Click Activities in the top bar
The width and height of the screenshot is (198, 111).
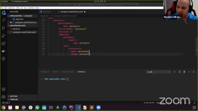click(4, 1)
